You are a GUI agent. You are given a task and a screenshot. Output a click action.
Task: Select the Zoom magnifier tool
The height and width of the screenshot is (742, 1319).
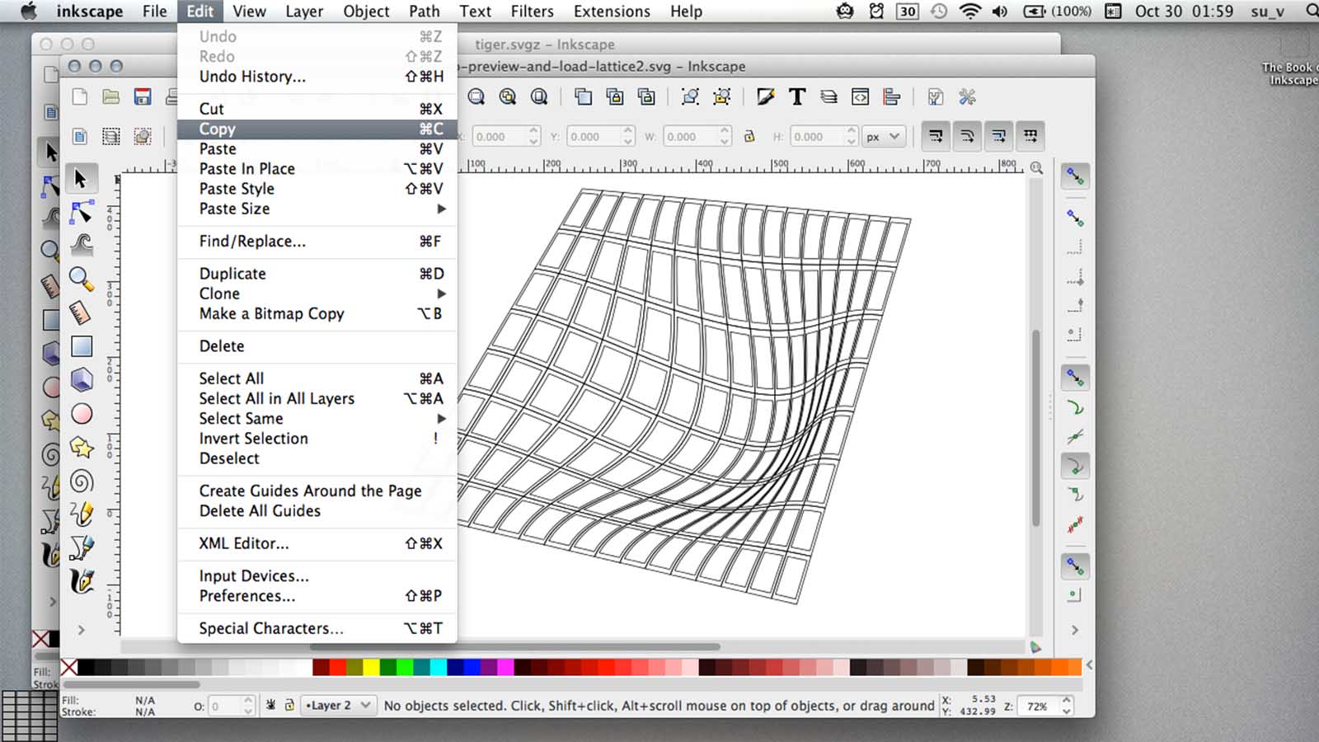tap(81, 279)
